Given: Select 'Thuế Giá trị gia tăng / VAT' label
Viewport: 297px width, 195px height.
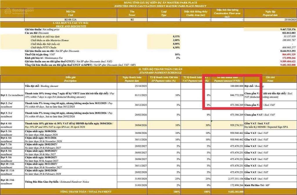Looking at the screenshot, I should pos(40,54).
